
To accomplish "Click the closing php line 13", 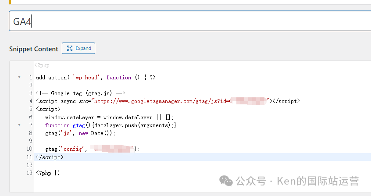I will pyautogui.click(x=50, y=173).
